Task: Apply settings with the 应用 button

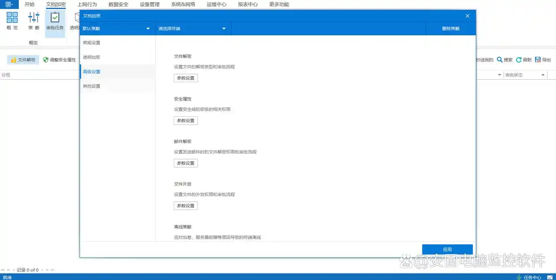Action: pos(447,249)
